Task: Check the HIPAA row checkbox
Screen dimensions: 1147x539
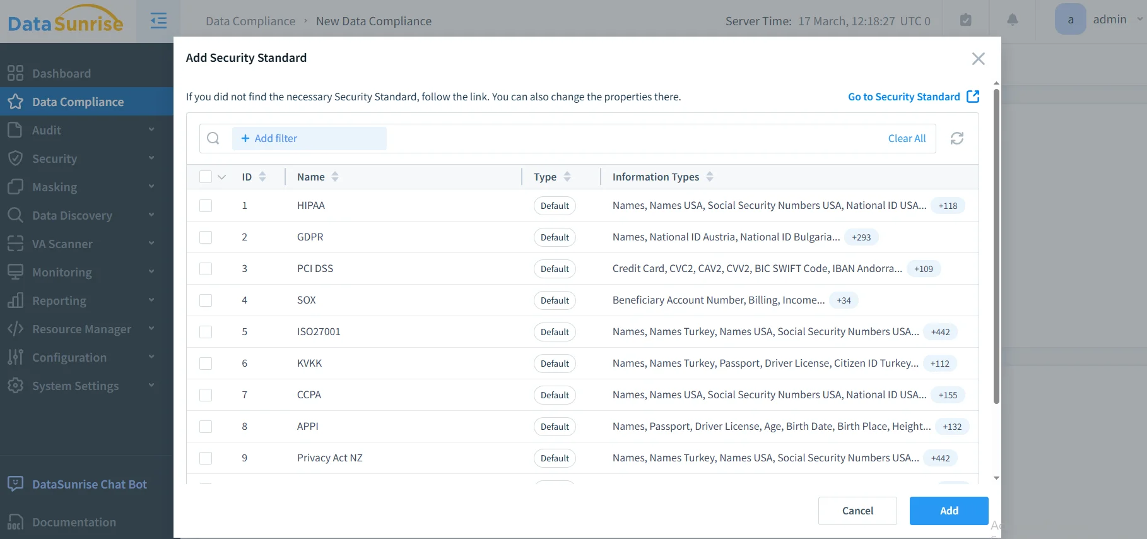Action: 206,206
